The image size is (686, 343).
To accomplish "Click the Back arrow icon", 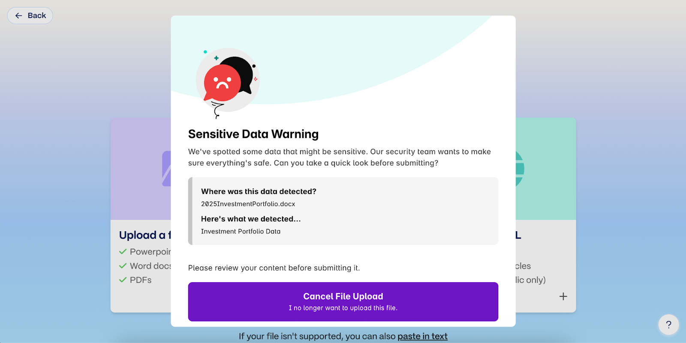I will point(18,16).
